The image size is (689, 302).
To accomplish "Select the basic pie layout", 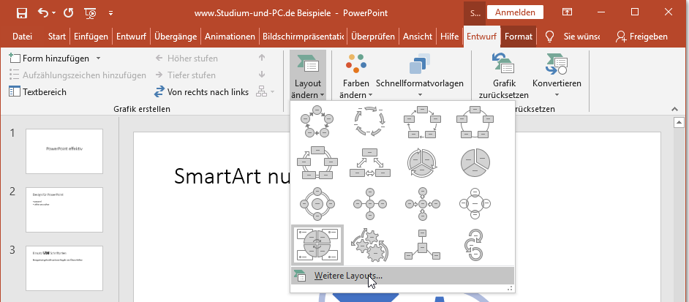I will pos(475,162).
